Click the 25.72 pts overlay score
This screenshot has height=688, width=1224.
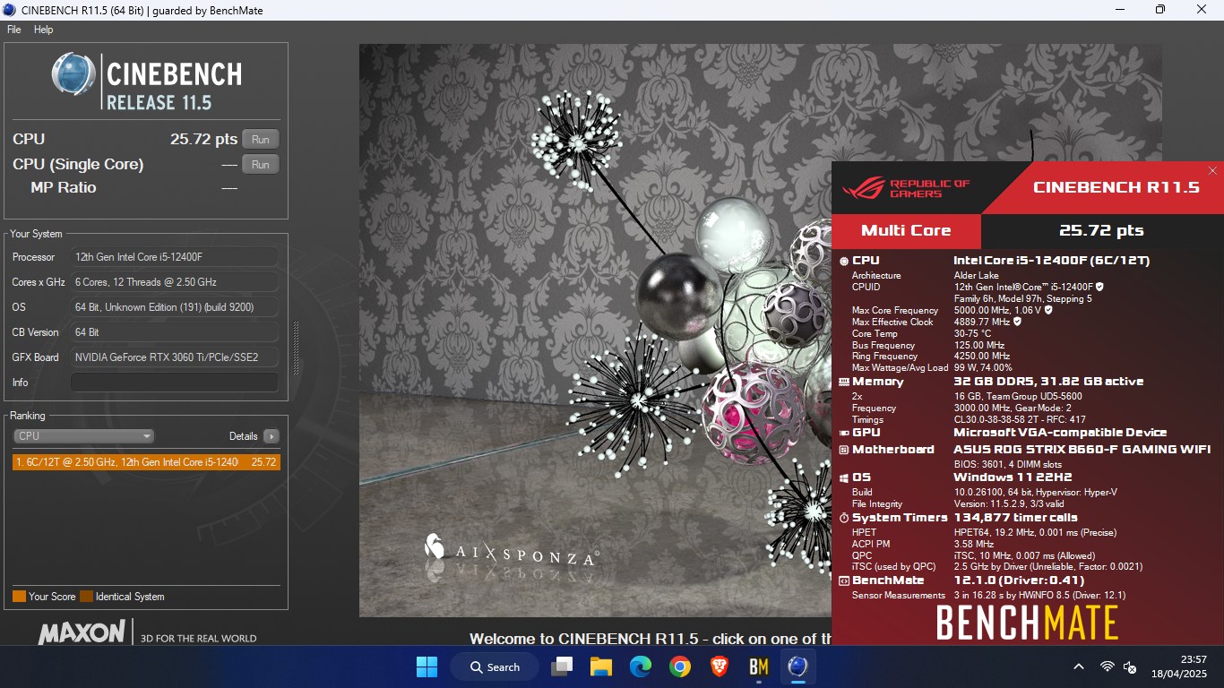(x=1101, y=231)
